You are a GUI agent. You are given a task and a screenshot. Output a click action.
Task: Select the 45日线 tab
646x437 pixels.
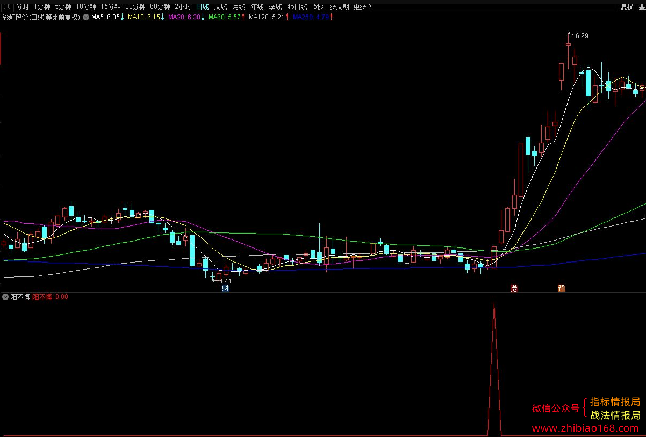[x=297, y=6]
